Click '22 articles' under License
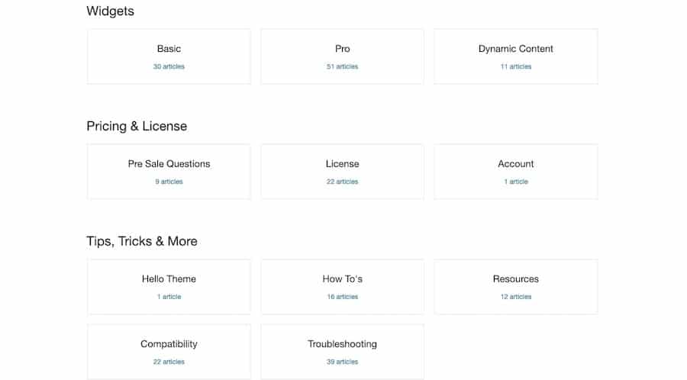 [342, 182]
